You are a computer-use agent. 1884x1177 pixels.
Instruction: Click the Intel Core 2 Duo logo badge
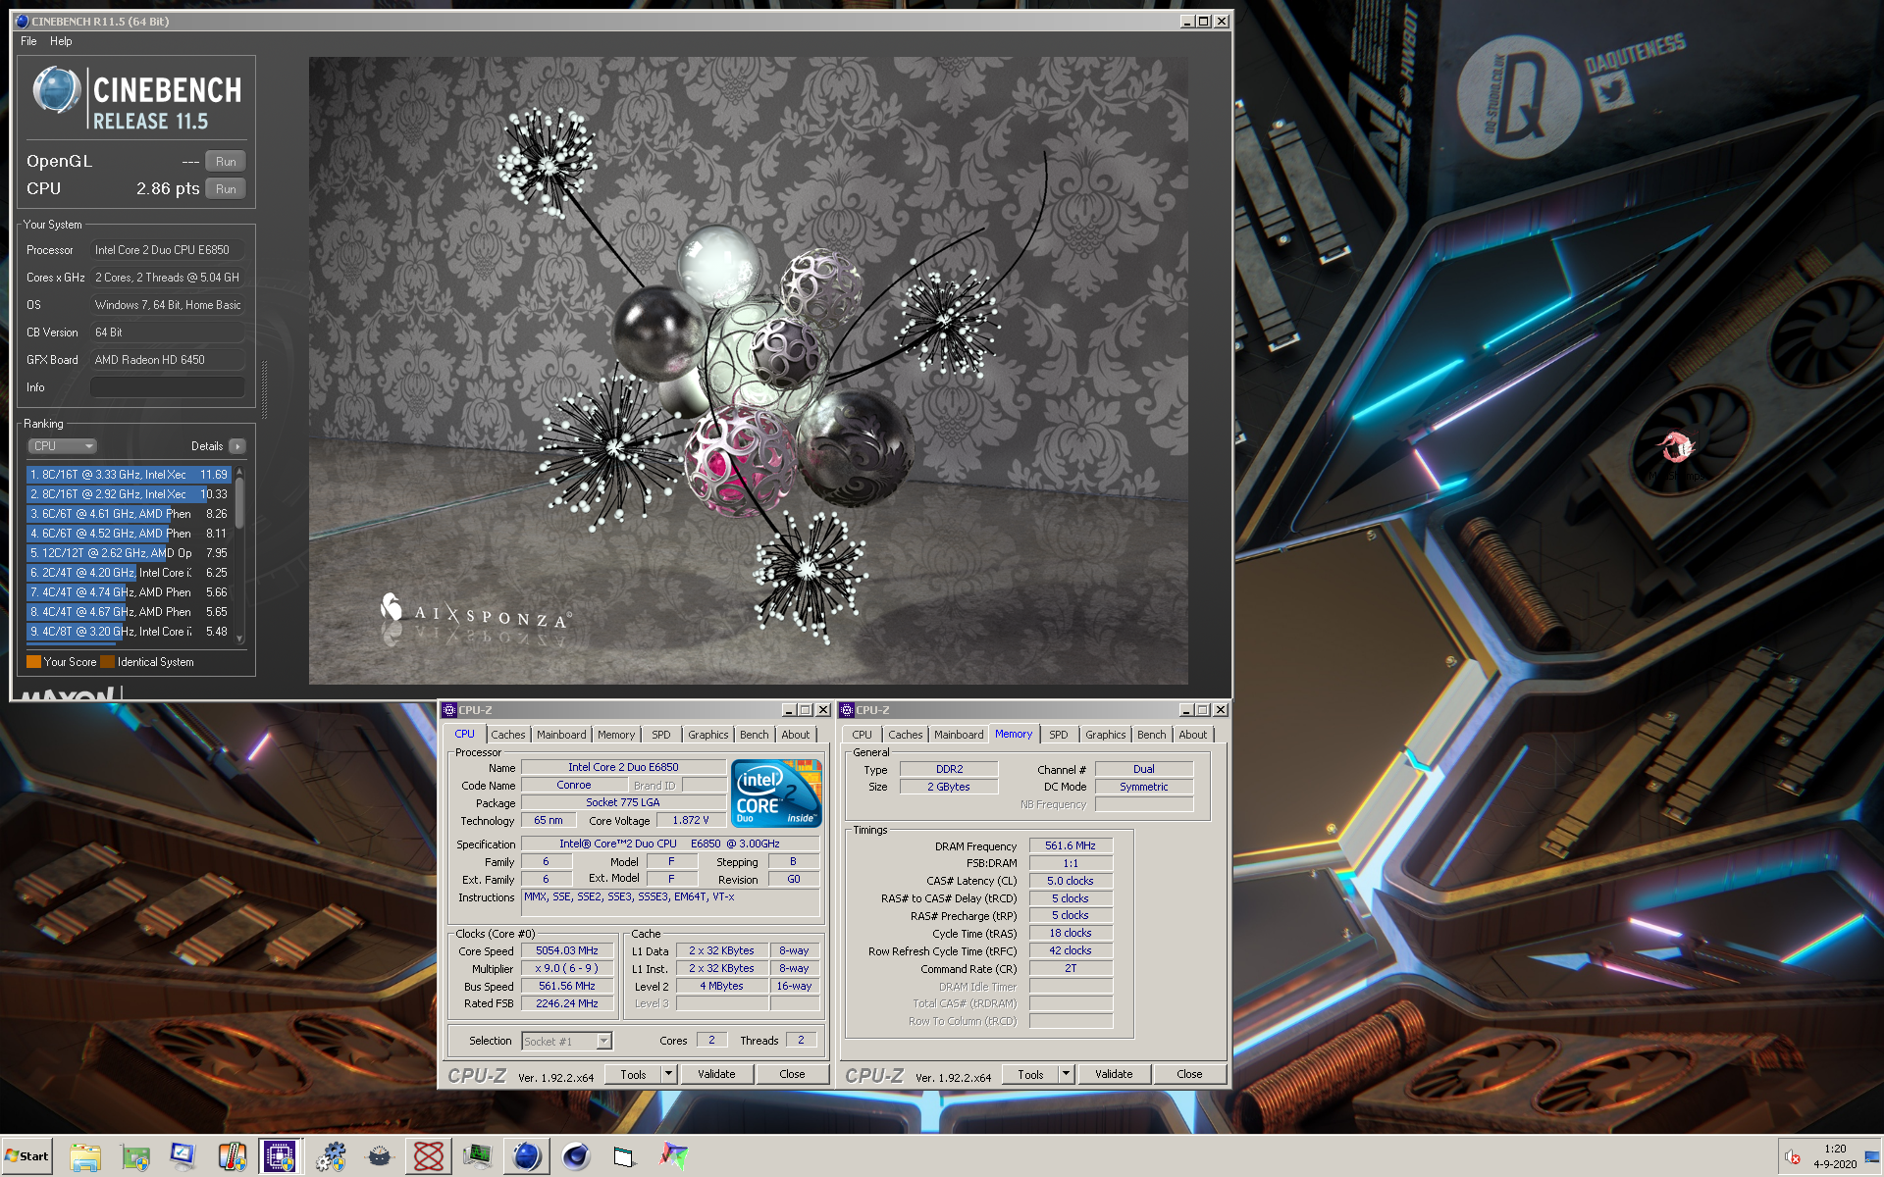[x=776, y=793]
